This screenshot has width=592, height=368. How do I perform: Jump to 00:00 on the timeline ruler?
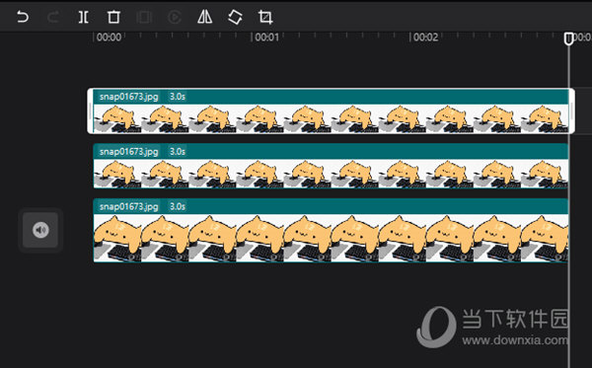tap(109, 37)
